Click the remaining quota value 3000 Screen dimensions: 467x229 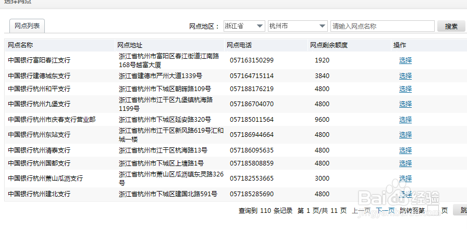pyautogui.click(x=322, y=179)
